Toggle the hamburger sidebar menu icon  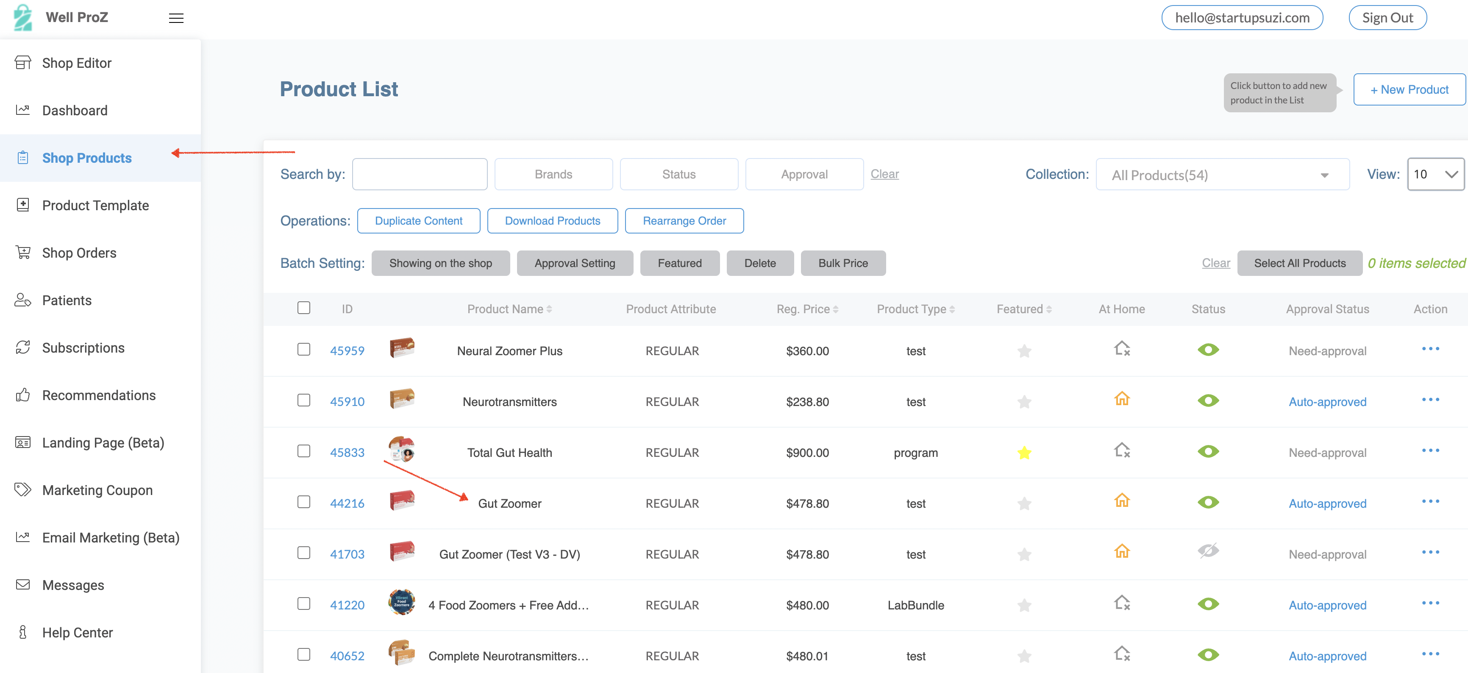coord(176,18)
